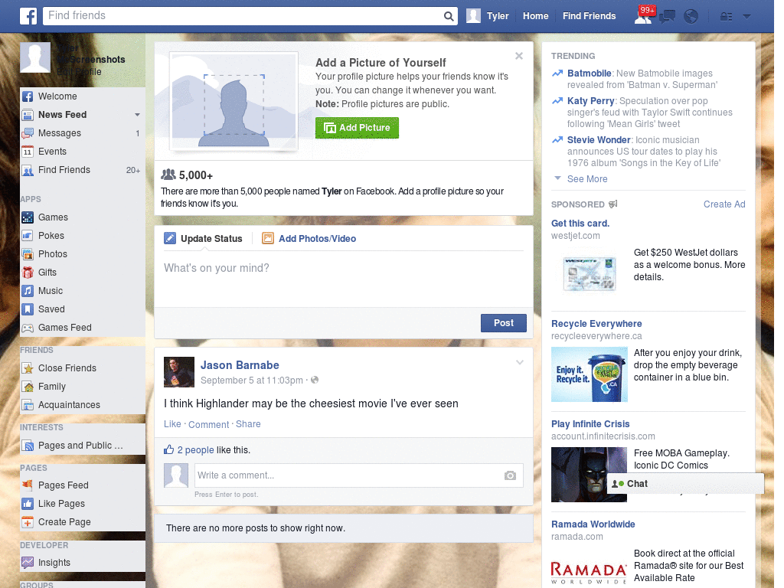The width and height of the screenshot is (784, 588).
Task: Click the Games Feed controller icon
Action: click(28, 328)
